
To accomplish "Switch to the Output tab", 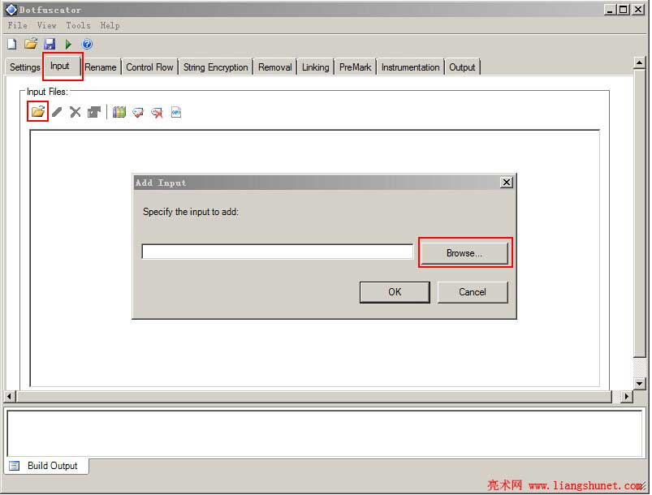I will tap(462, 67).
